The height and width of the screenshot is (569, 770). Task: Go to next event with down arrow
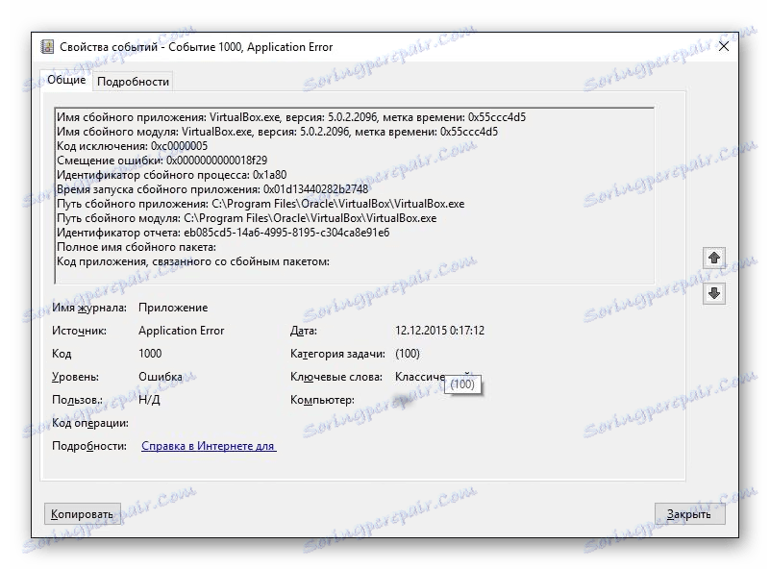714,293
